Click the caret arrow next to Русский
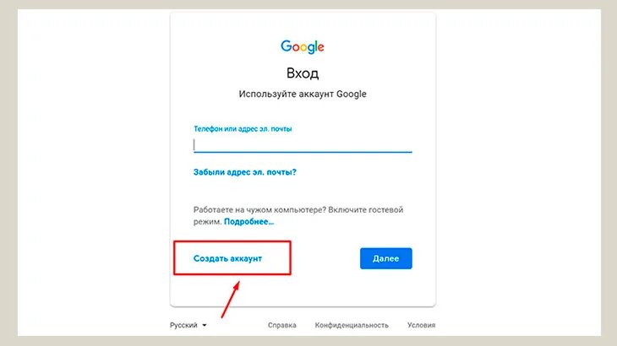 205,325
